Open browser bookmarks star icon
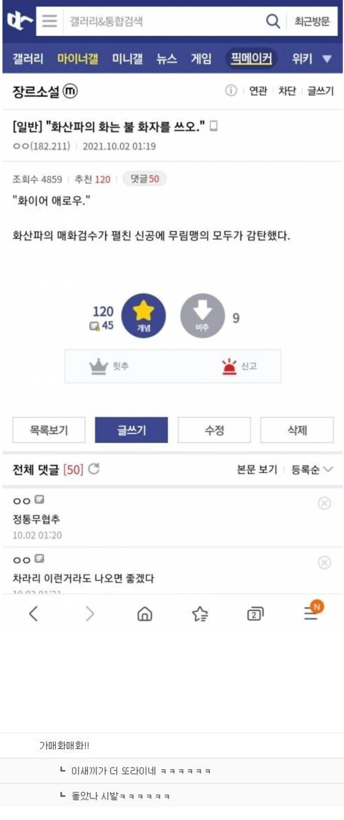344x820 pixels. coord(200,613)
